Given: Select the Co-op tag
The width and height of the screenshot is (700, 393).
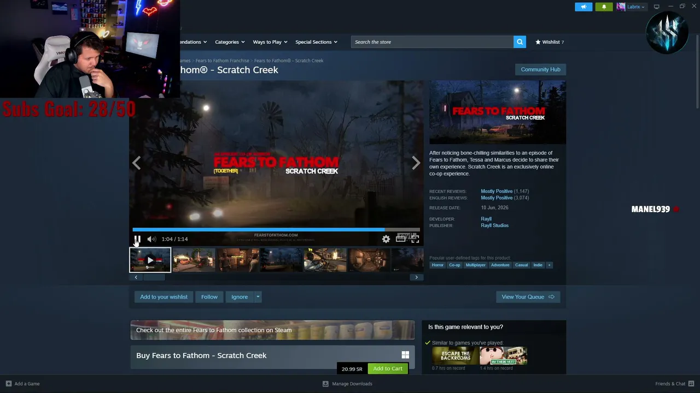Looking at the screenshot, I should [454, 265].
